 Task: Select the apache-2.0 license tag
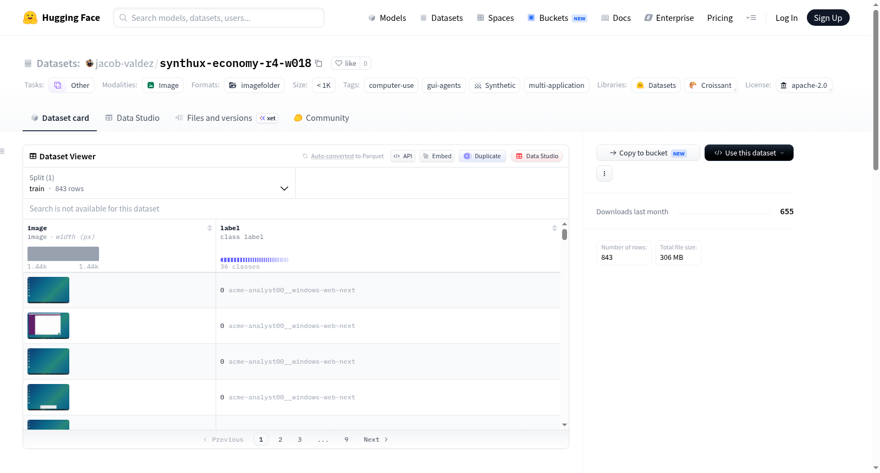click(x=804, y=85)
